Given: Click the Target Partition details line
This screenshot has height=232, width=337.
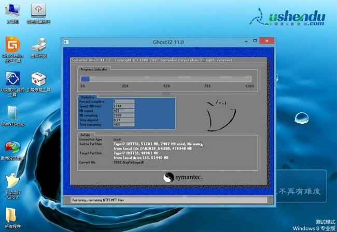Looking at the screenshot, I should tap(136, 153).
